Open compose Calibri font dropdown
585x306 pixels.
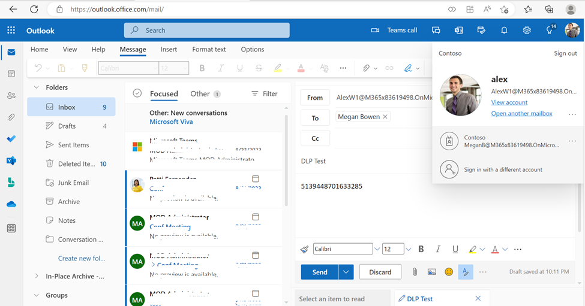[377, 249]
